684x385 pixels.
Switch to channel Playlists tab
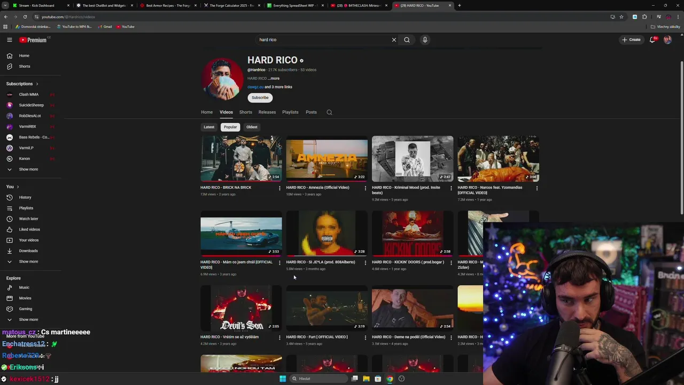(290, 112)
